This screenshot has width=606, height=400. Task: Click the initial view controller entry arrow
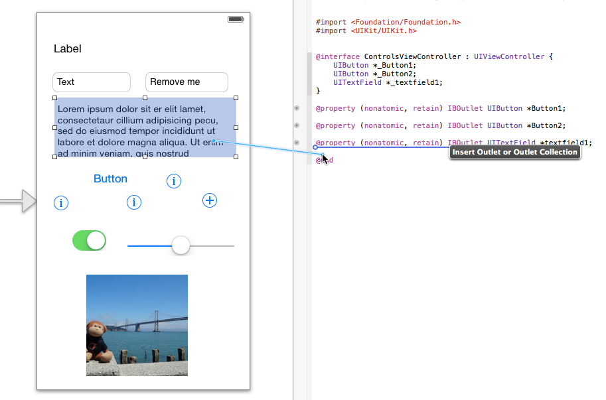point(18,201)
